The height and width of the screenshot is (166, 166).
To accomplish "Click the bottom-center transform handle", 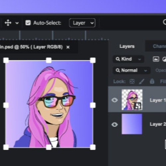I will click(49, 147).
